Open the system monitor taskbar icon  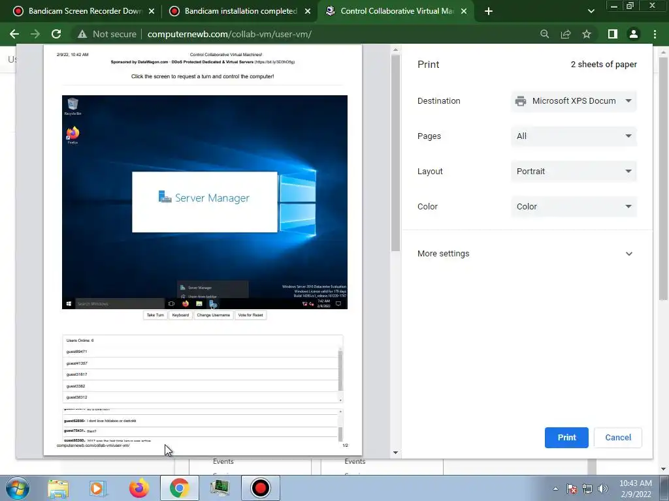[220, 488]
